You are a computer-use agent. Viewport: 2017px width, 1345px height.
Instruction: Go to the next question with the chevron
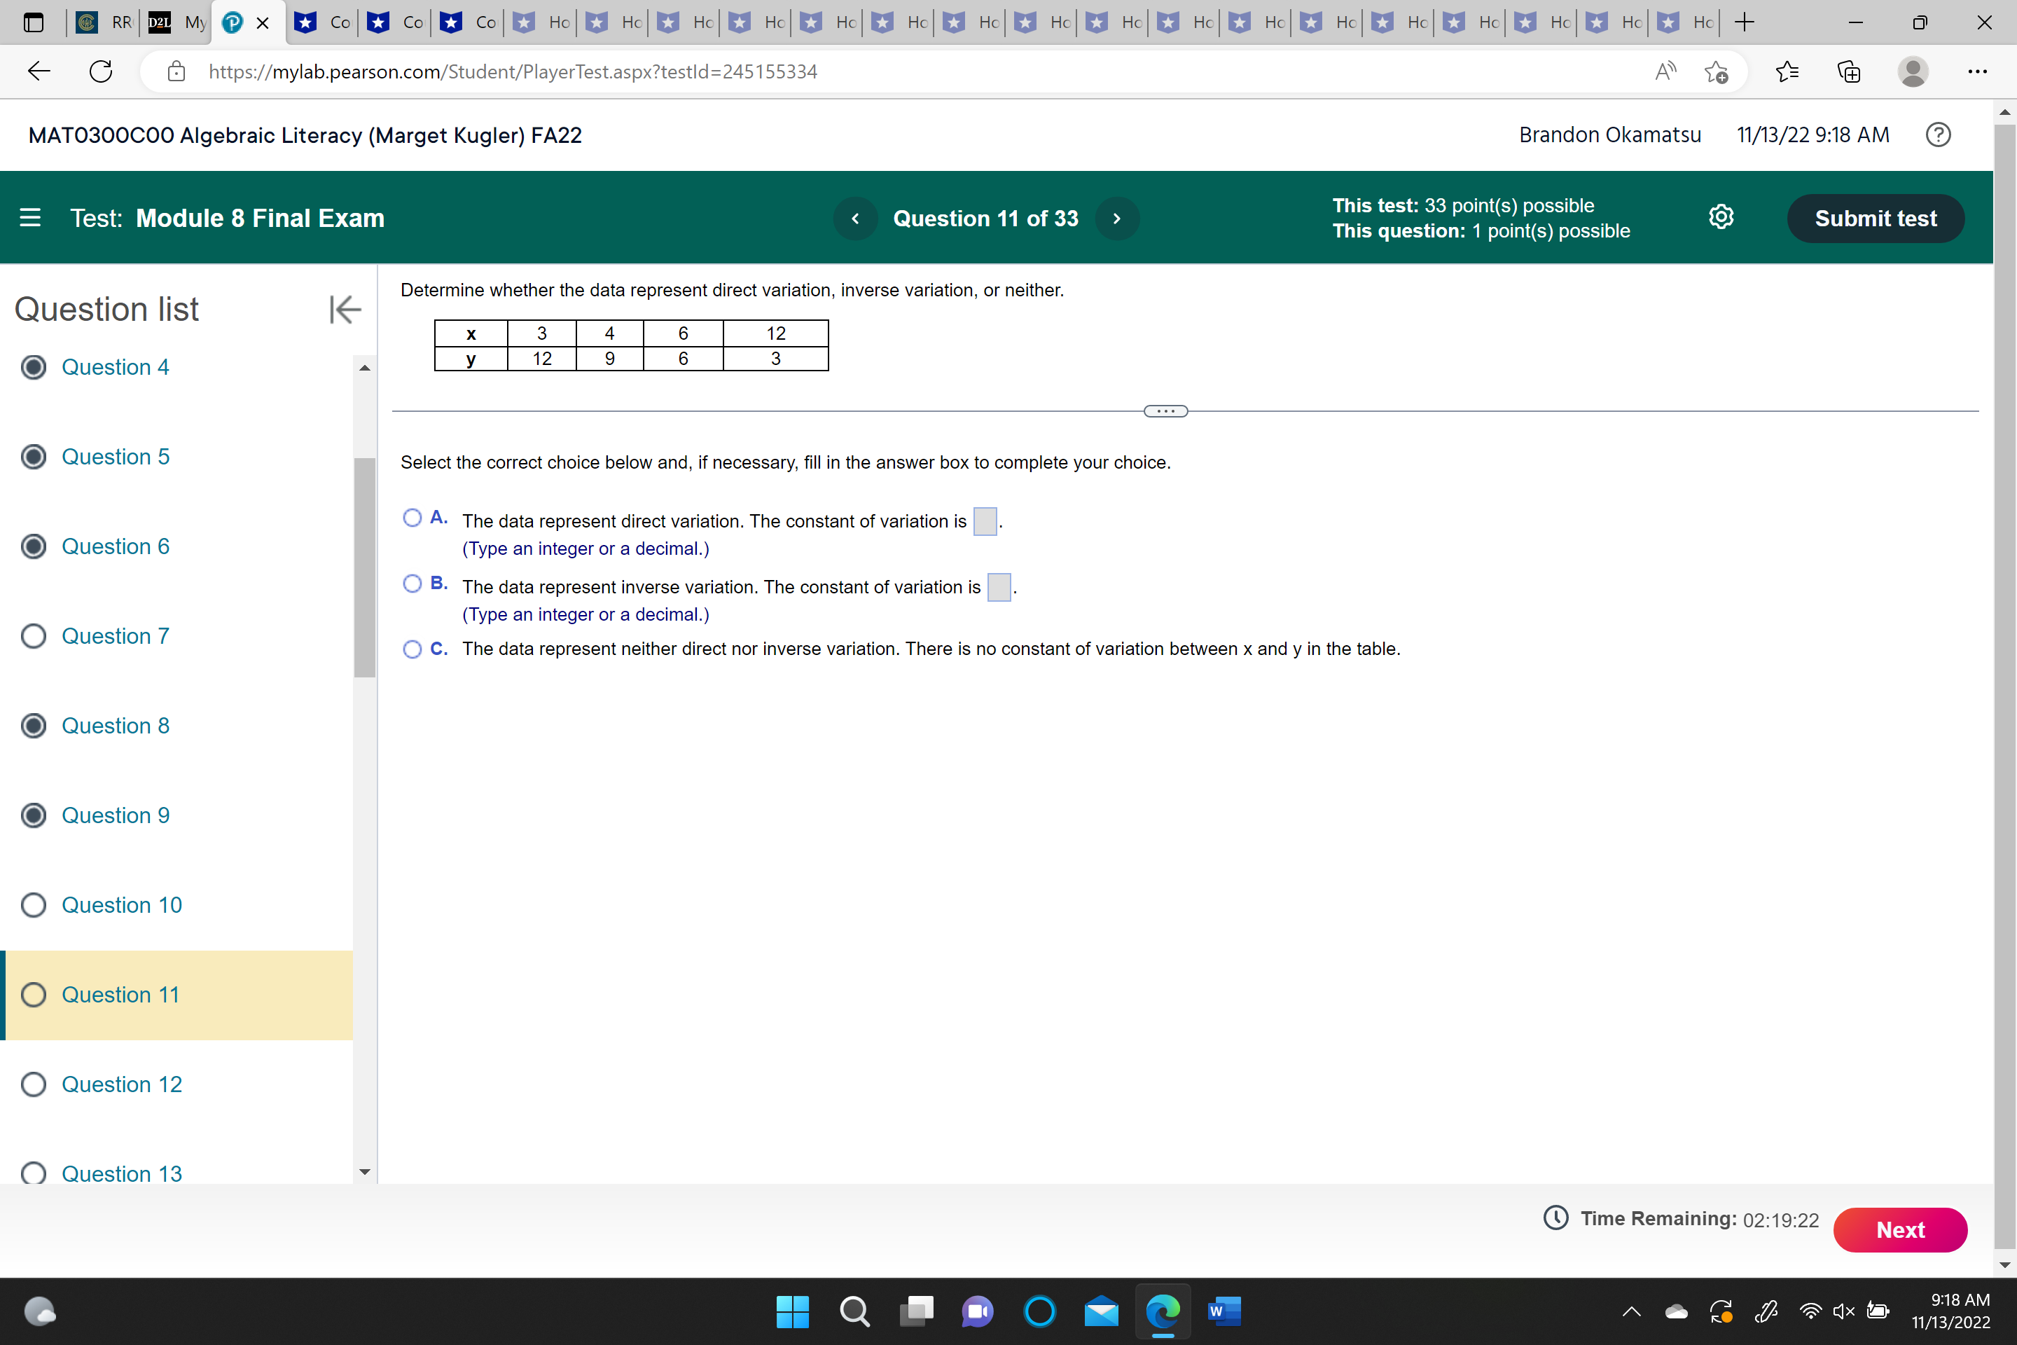(x=1116, y=219)
